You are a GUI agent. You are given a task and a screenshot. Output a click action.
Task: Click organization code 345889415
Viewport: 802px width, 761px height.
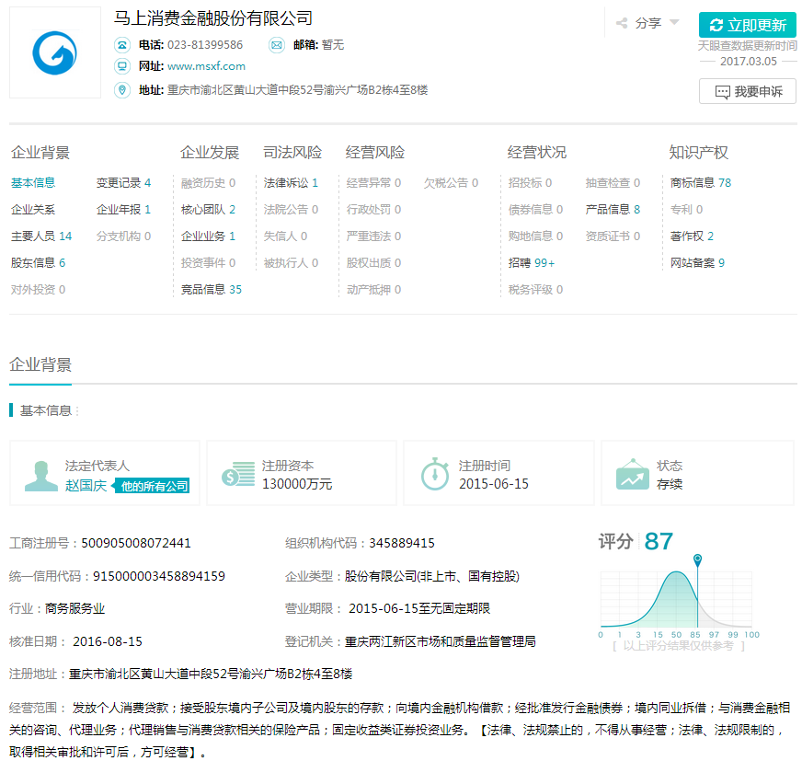(x=402, y=543)
